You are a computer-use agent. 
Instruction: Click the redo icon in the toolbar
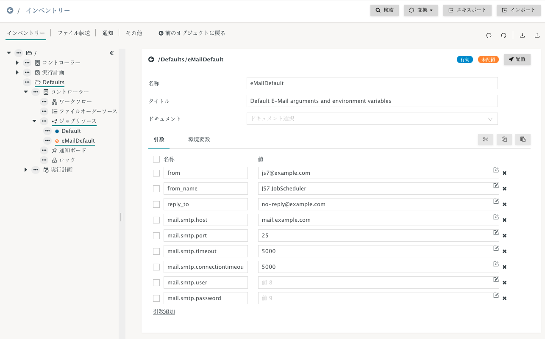503,36
